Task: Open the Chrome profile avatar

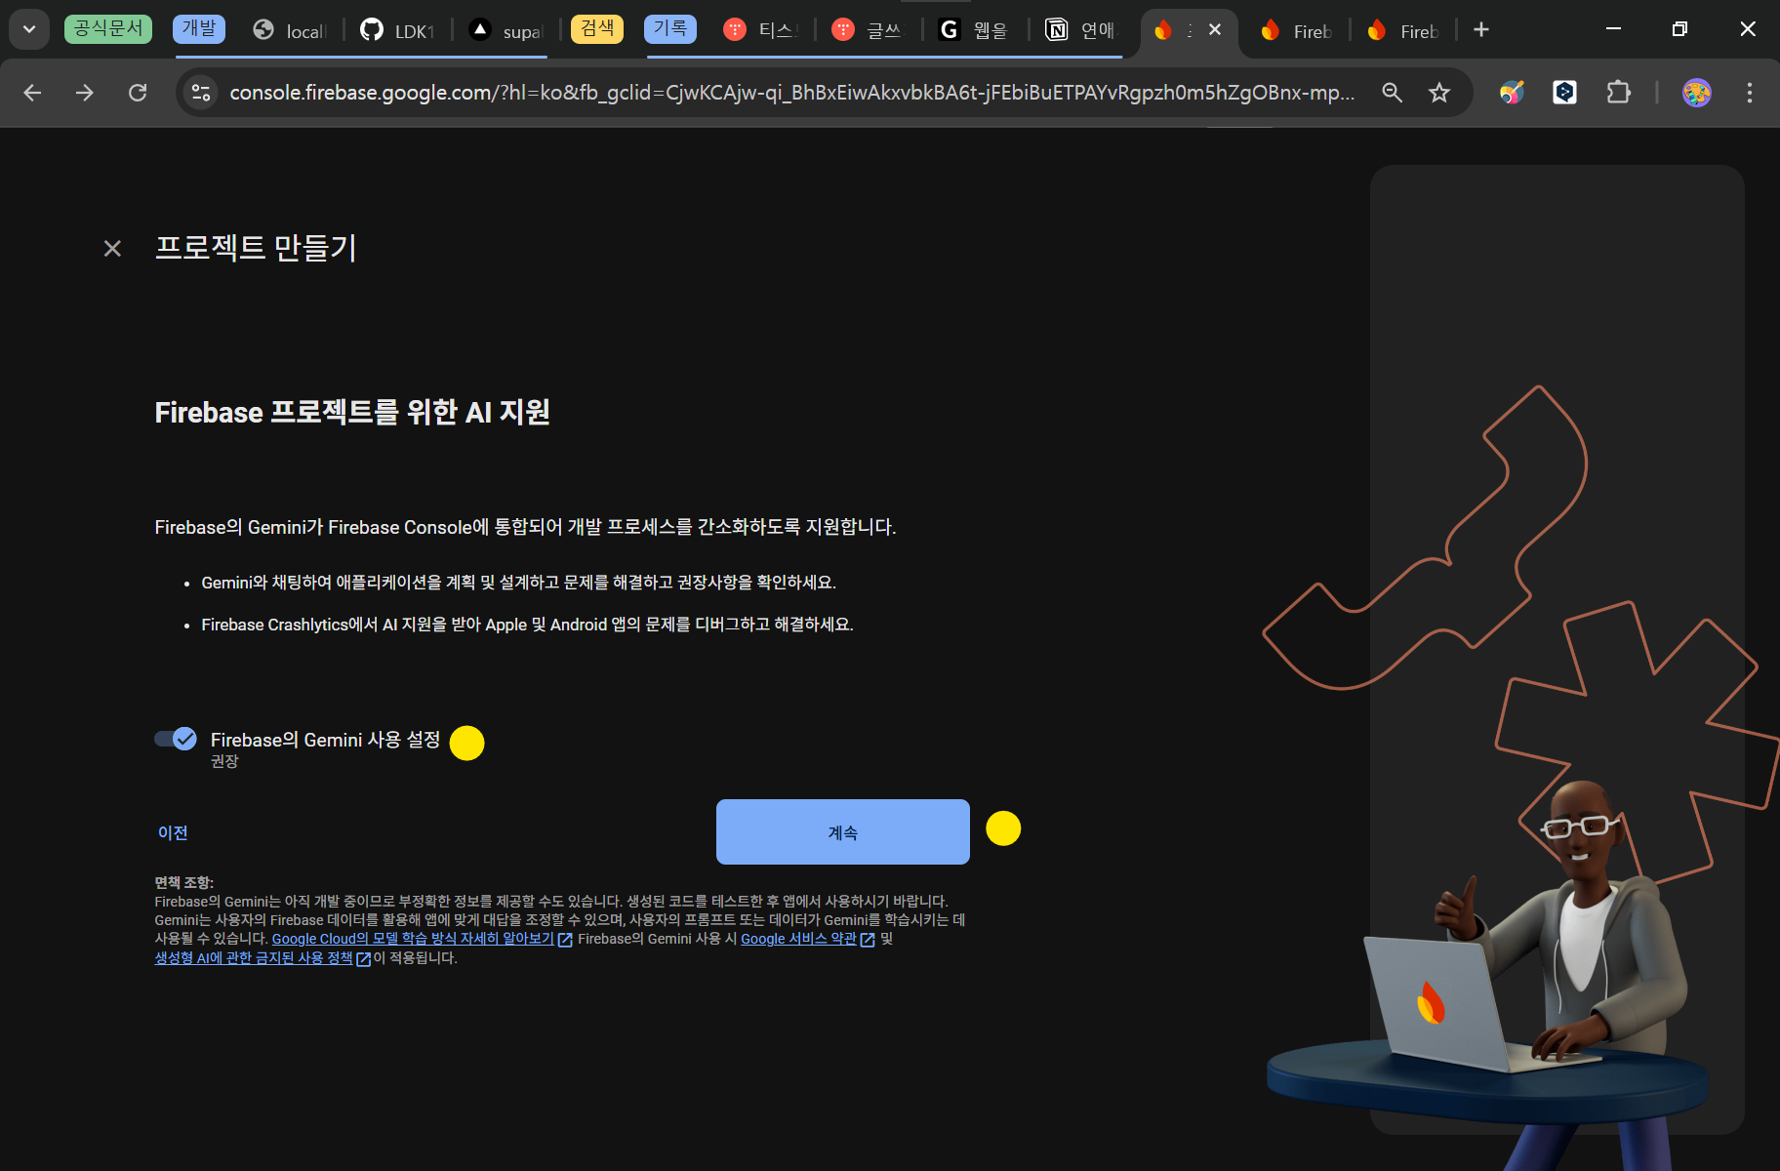Action: 1697,93
